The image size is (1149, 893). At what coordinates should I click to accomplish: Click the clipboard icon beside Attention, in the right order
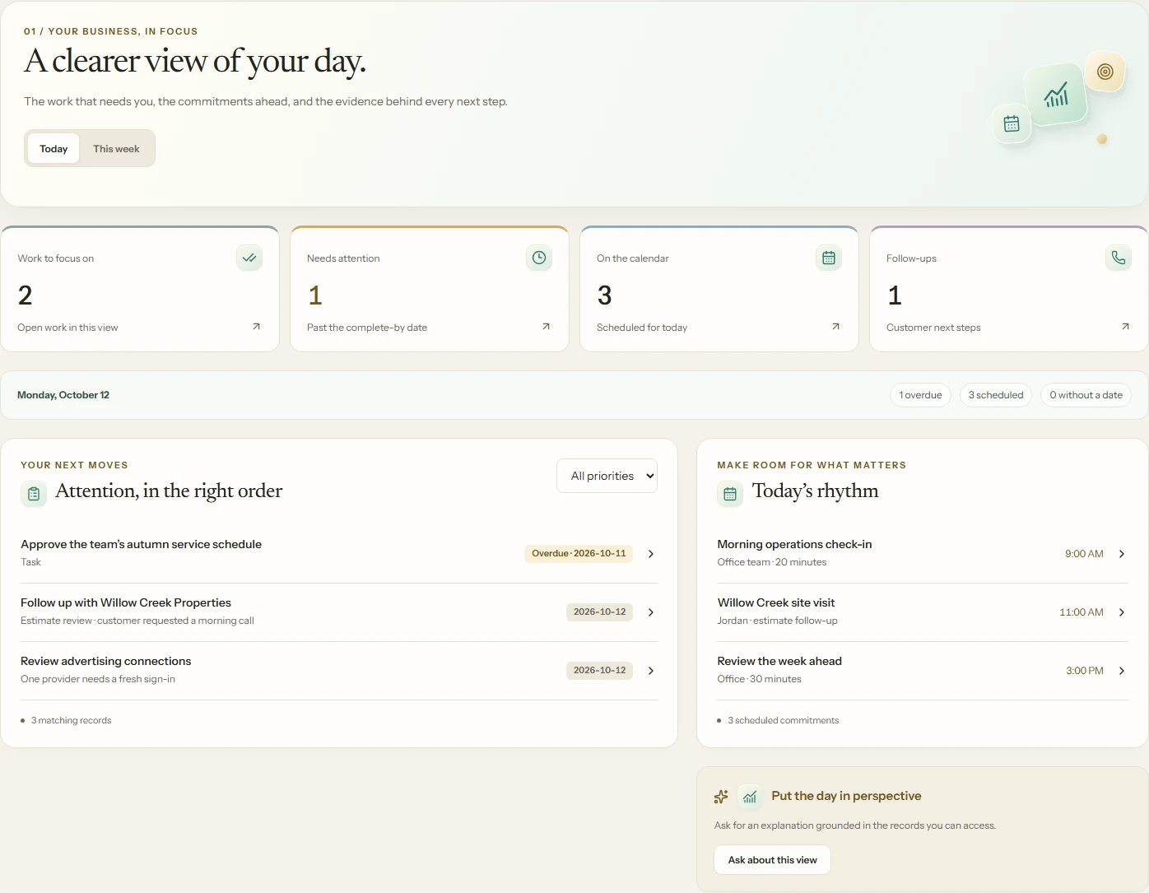pos(34,494)
